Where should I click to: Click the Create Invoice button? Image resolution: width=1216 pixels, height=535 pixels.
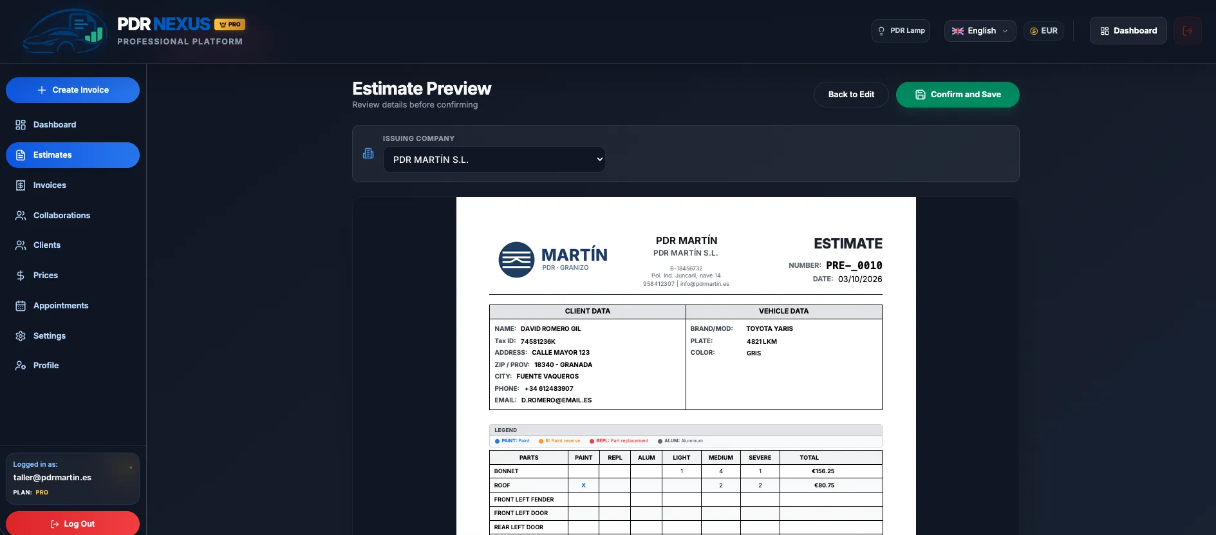[73, 90]
